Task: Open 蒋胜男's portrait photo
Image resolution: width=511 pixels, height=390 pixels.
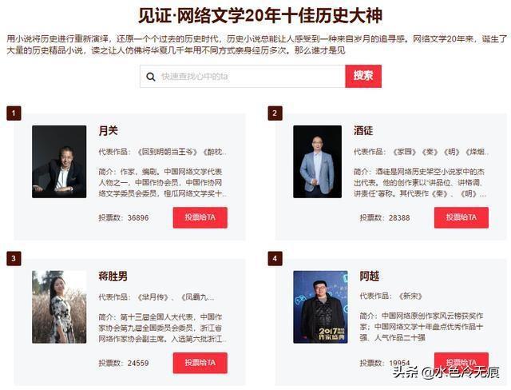Action: [59, 307]
